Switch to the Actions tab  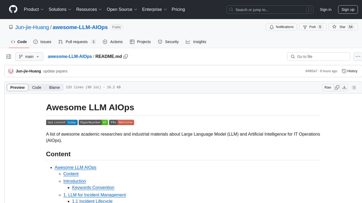coord(113,42)
